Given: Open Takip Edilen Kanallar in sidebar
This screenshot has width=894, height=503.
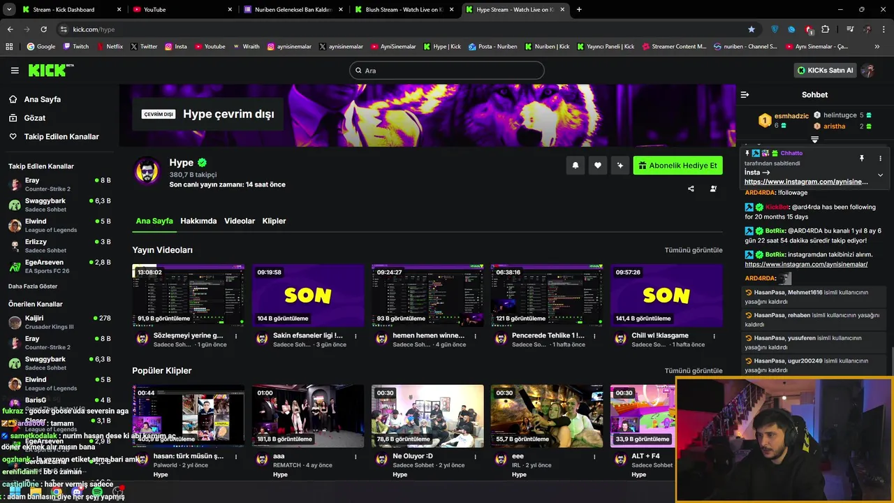Looking at the screenshot, I should point(61,136).
